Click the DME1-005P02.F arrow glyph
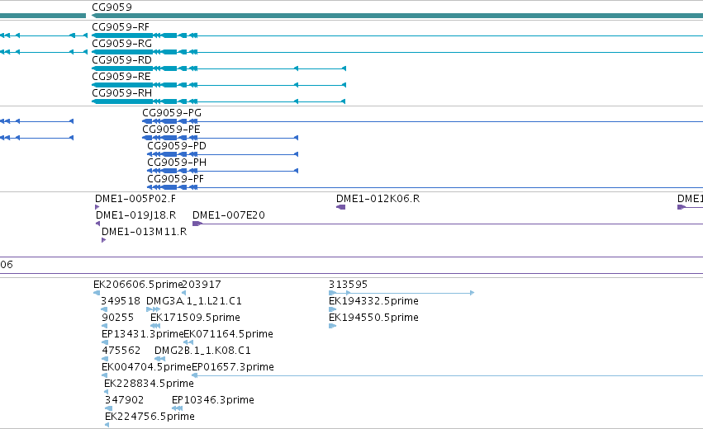 click(x=97, y=207)
